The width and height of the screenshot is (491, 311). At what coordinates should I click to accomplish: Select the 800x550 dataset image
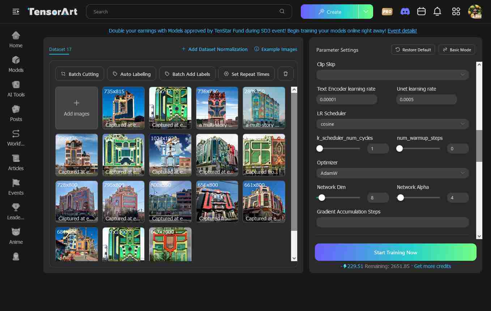point(170,202)
